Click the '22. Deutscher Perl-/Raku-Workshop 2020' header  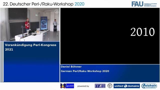(44, 4)
